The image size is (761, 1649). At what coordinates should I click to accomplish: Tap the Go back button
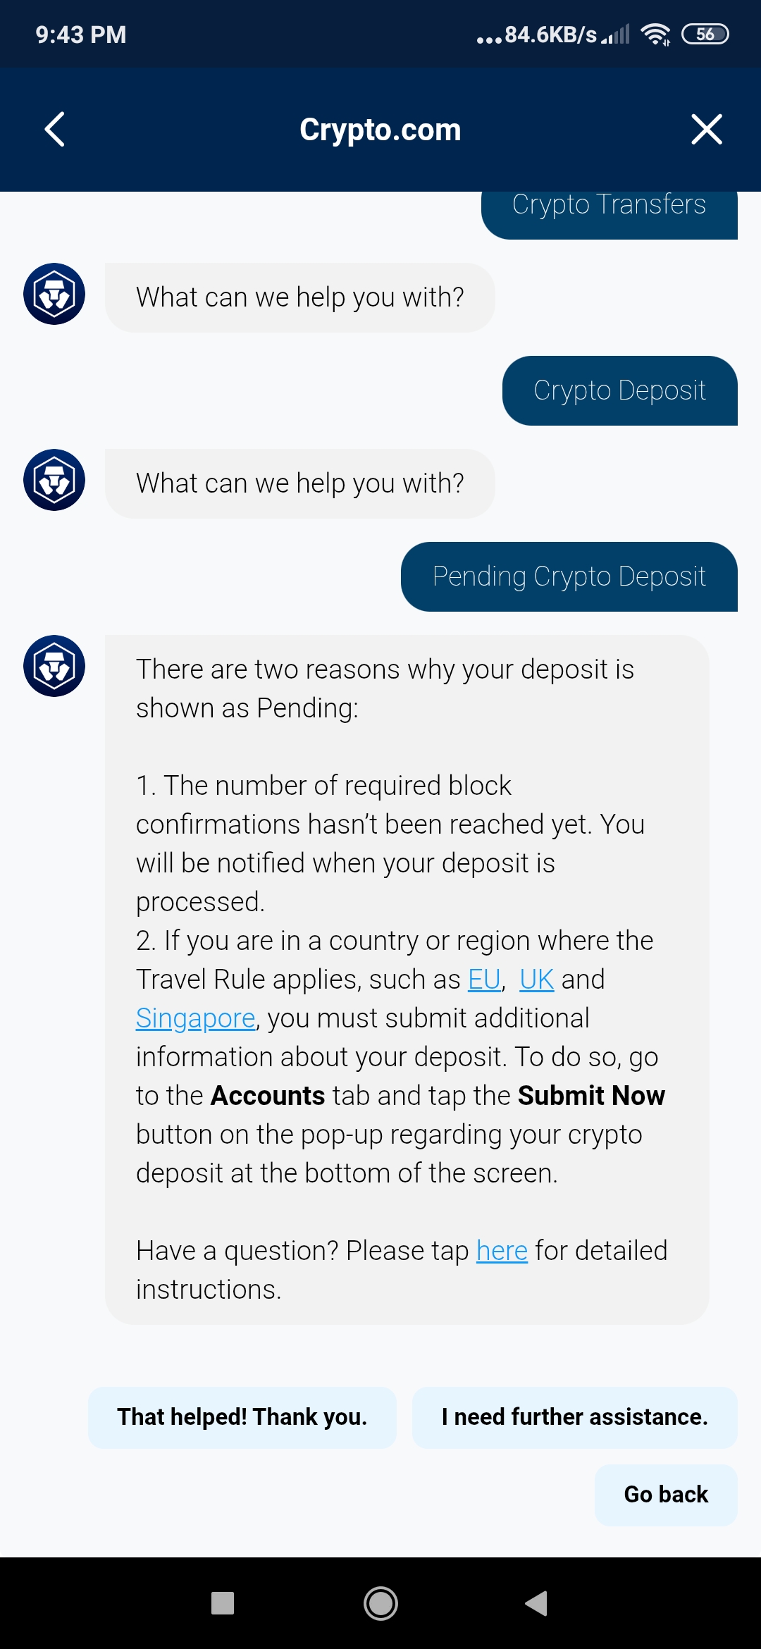(666, 1495)
